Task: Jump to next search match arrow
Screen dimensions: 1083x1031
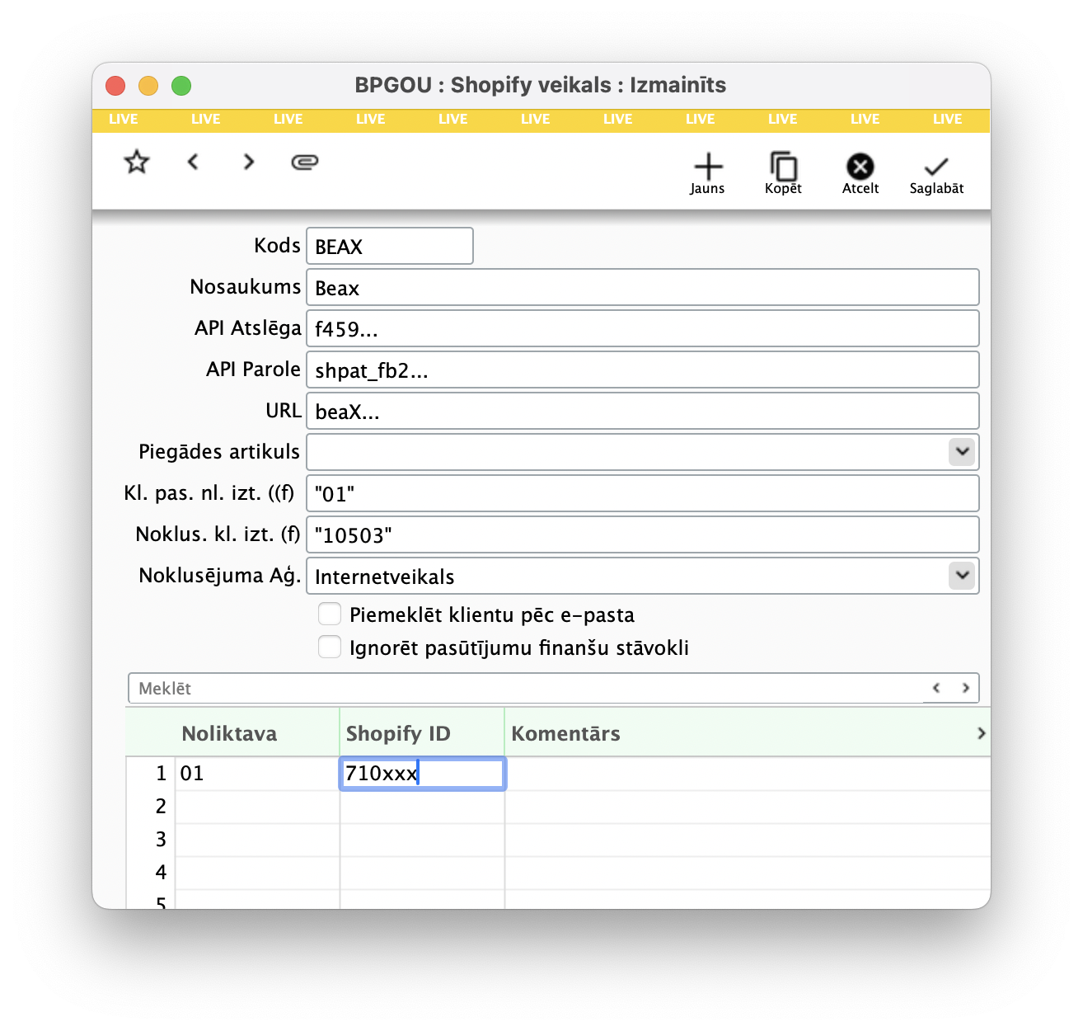Action: tap(965, 688)
